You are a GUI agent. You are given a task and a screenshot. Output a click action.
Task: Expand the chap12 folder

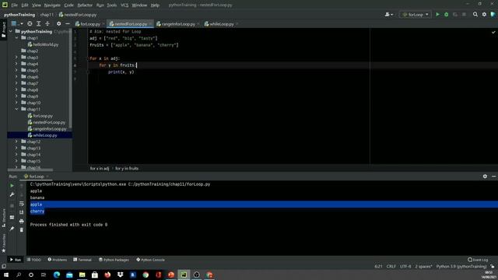pos(16,142)
